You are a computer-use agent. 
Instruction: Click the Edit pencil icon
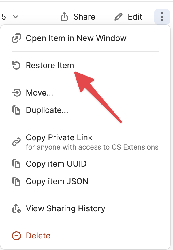click(118, 17)
